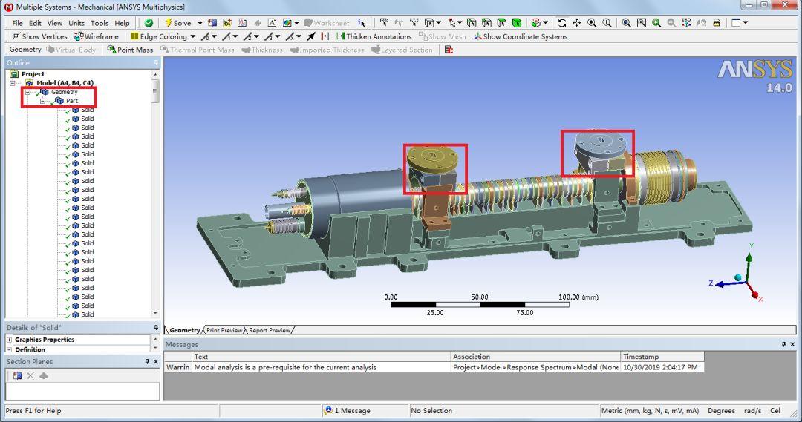Click the Hit Point Coordinates icon

(x=414, y=23)
